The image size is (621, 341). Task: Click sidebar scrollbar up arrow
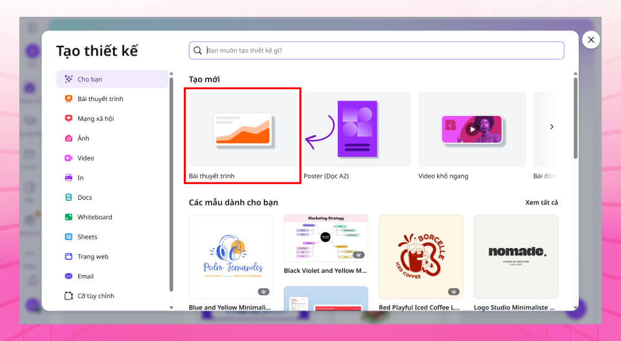click(x=171, y=74)
